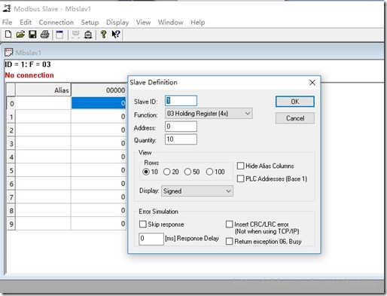This screenshot has width=387, height=296.
Task: Select the value cell in row 9
Action: (x=99, y=224)
